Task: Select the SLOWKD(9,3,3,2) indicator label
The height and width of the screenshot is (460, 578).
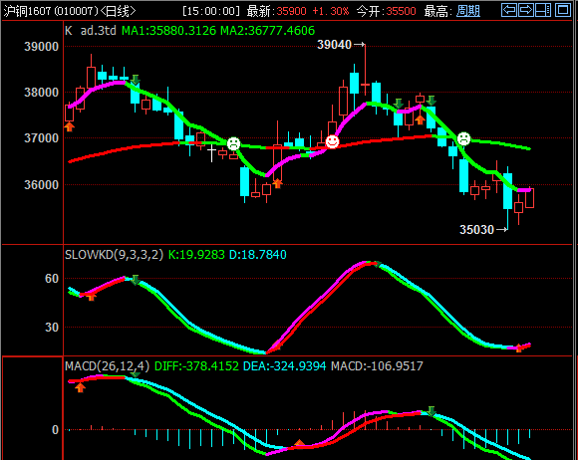Action: pyautogui.click(x=114, y=255)
